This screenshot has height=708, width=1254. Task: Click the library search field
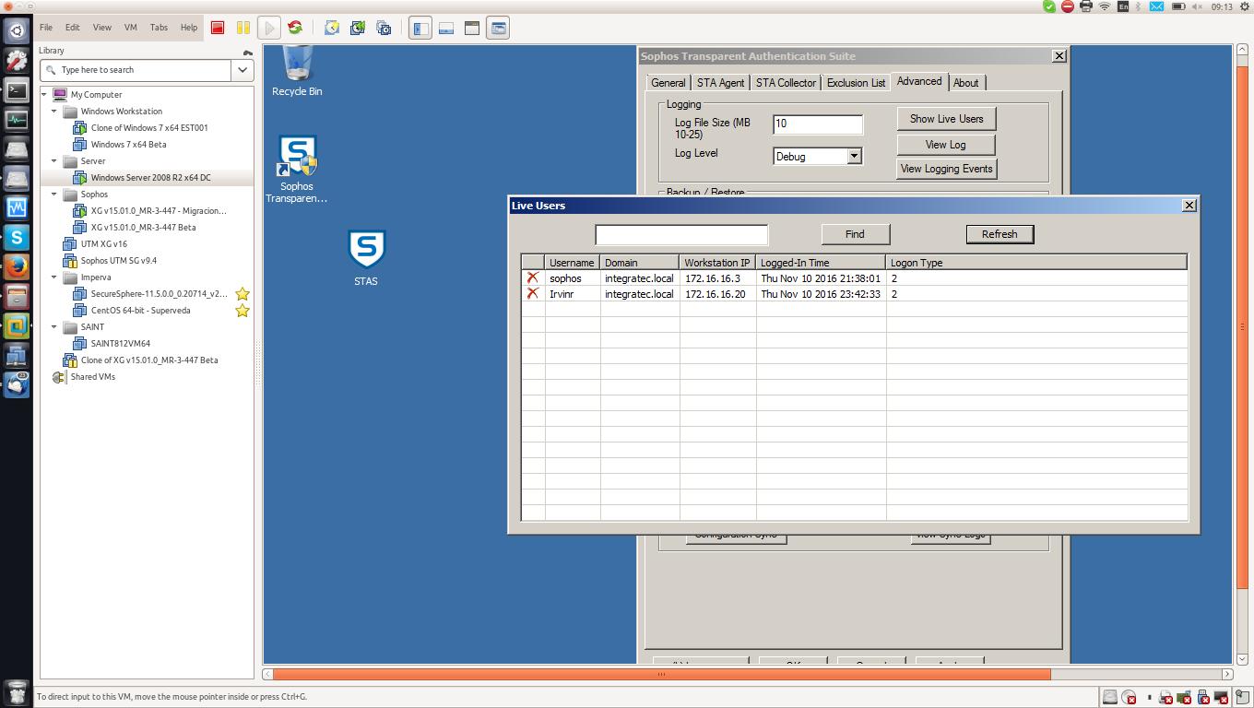(136, 70)
